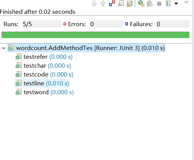
Task: Select the testline test case
Action: [42, 83]
